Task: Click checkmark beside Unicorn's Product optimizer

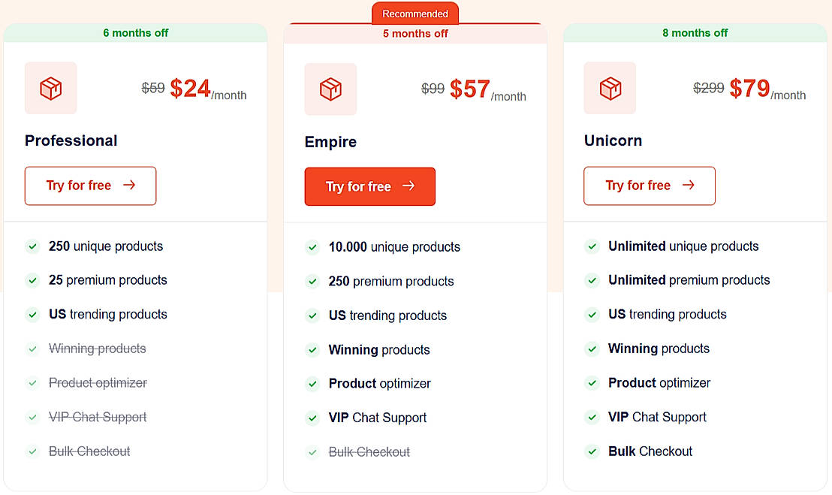Action: [x=592, y=383]
